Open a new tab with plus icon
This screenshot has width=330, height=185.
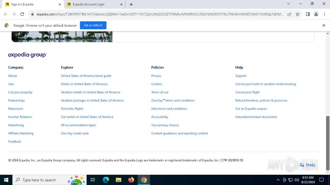131,4
